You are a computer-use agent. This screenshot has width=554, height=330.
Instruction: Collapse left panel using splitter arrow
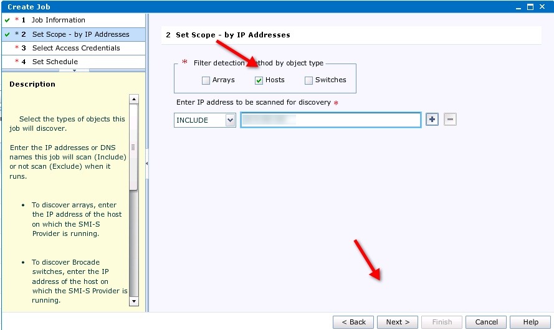tap(147, 163)
